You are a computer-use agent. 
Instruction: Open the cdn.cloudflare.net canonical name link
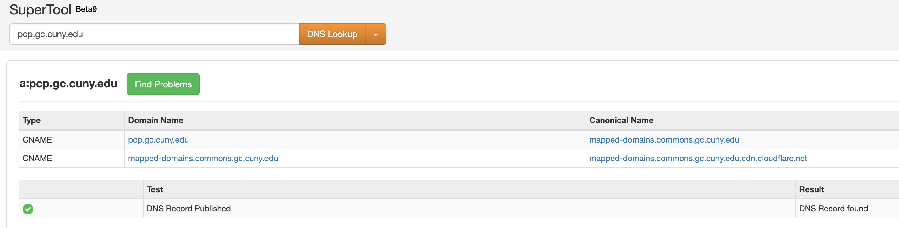pyautogui.click(x=698, y=158)
